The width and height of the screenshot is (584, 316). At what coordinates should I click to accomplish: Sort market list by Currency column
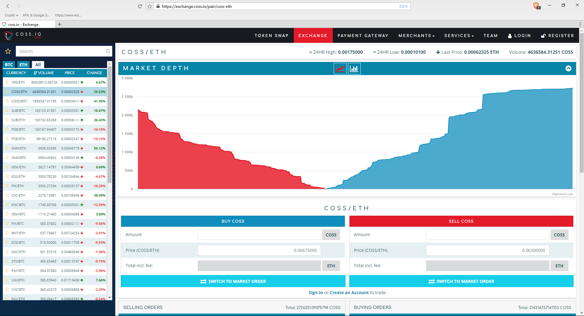(x=16, y=73)
